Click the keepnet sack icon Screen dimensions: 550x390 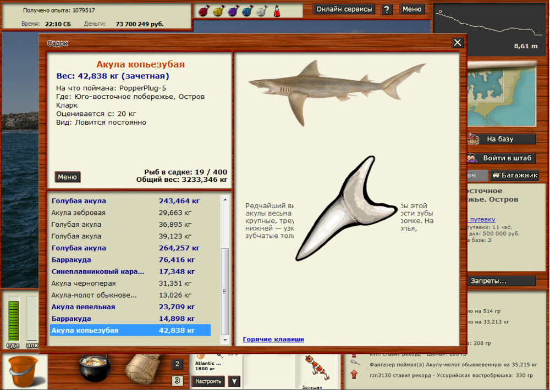click(143, 368)
